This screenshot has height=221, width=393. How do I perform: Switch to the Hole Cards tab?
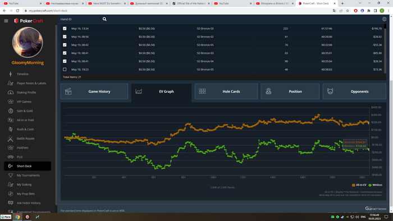226,91
